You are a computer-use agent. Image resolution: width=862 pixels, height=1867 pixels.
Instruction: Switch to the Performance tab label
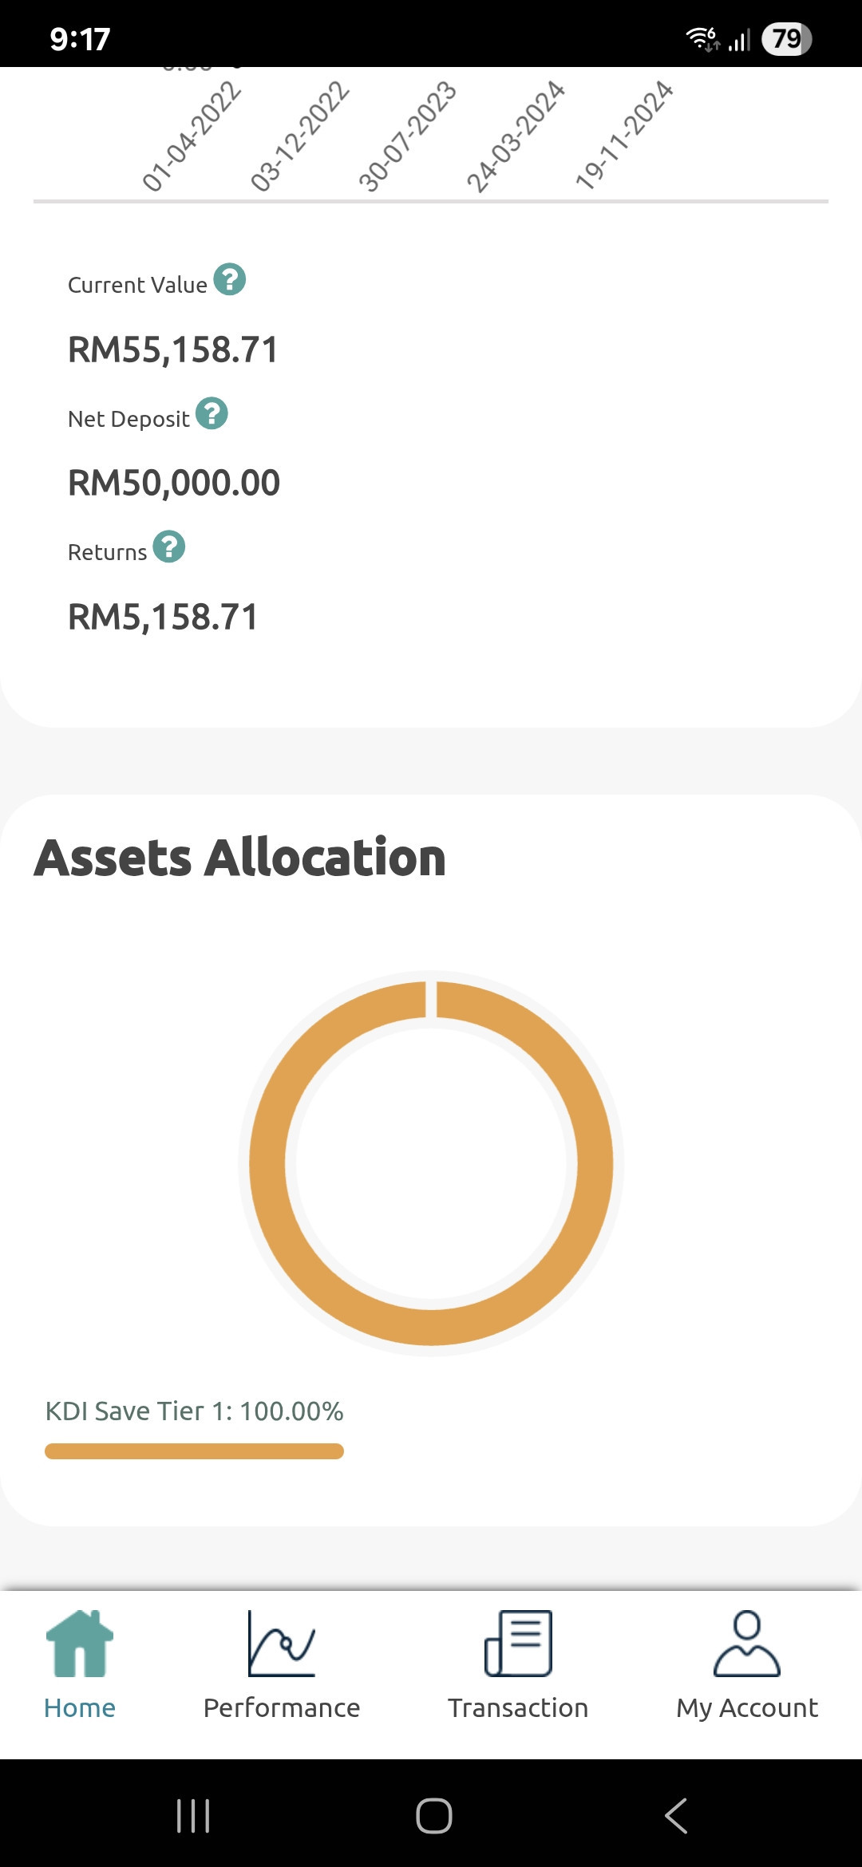point(282,1707)
